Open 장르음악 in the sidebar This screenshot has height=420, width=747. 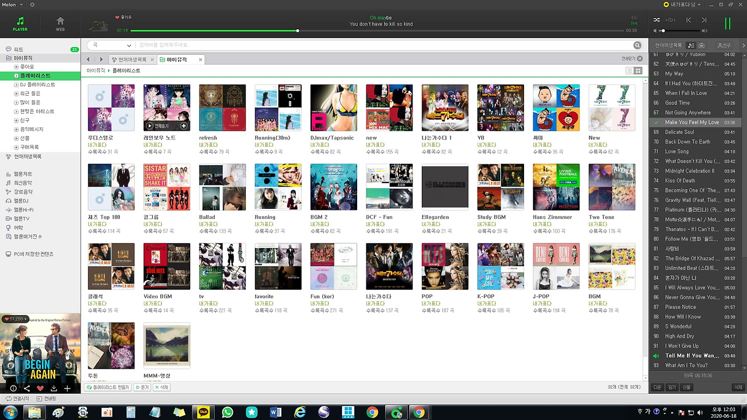(x=23, y=192)
